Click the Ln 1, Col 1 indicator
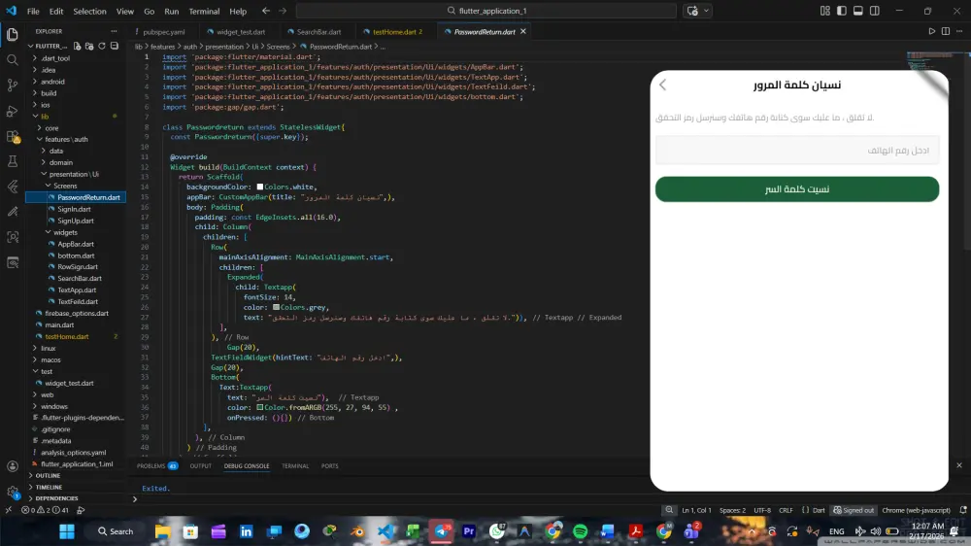 tap(696, 510)
